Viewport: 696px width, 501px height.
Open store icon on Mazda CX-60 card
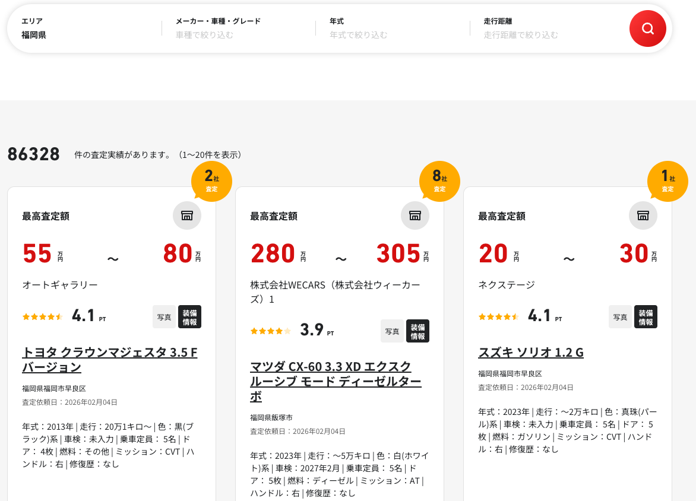point(415,215)
